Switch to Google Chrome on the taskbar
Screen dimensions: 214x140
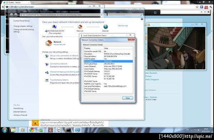point(32,130)
